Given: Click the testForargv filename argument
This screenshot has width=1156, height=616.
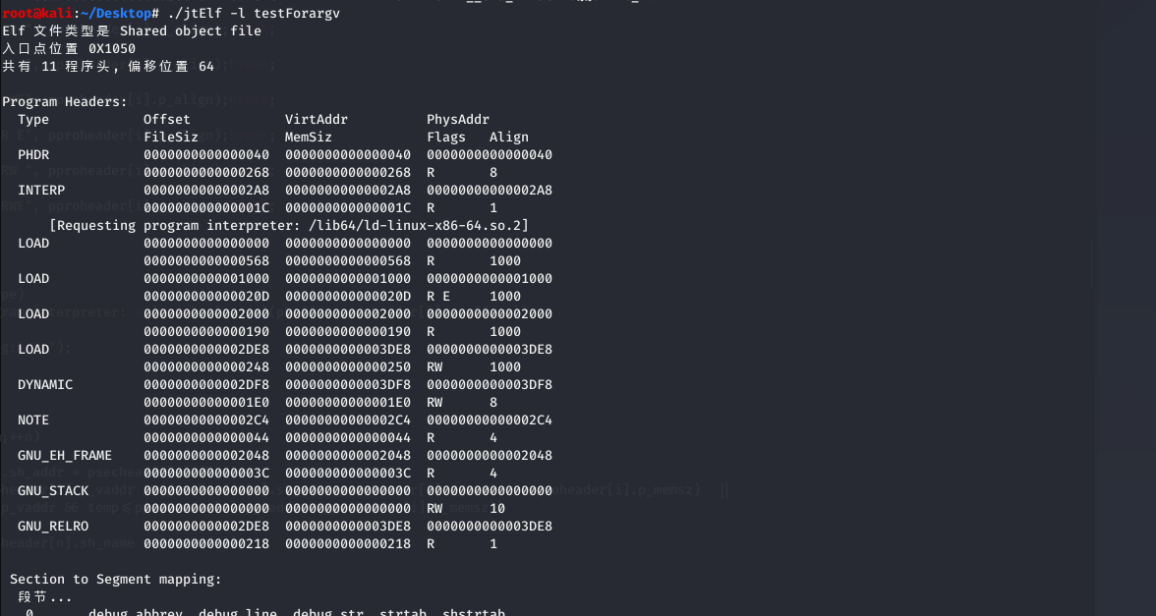Looking at the screenshot, I should coord(297,14).
